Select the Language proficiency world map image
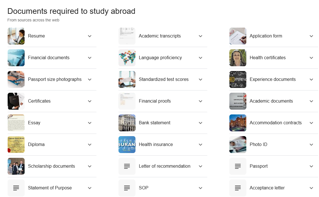 click(x=127, y=58)
